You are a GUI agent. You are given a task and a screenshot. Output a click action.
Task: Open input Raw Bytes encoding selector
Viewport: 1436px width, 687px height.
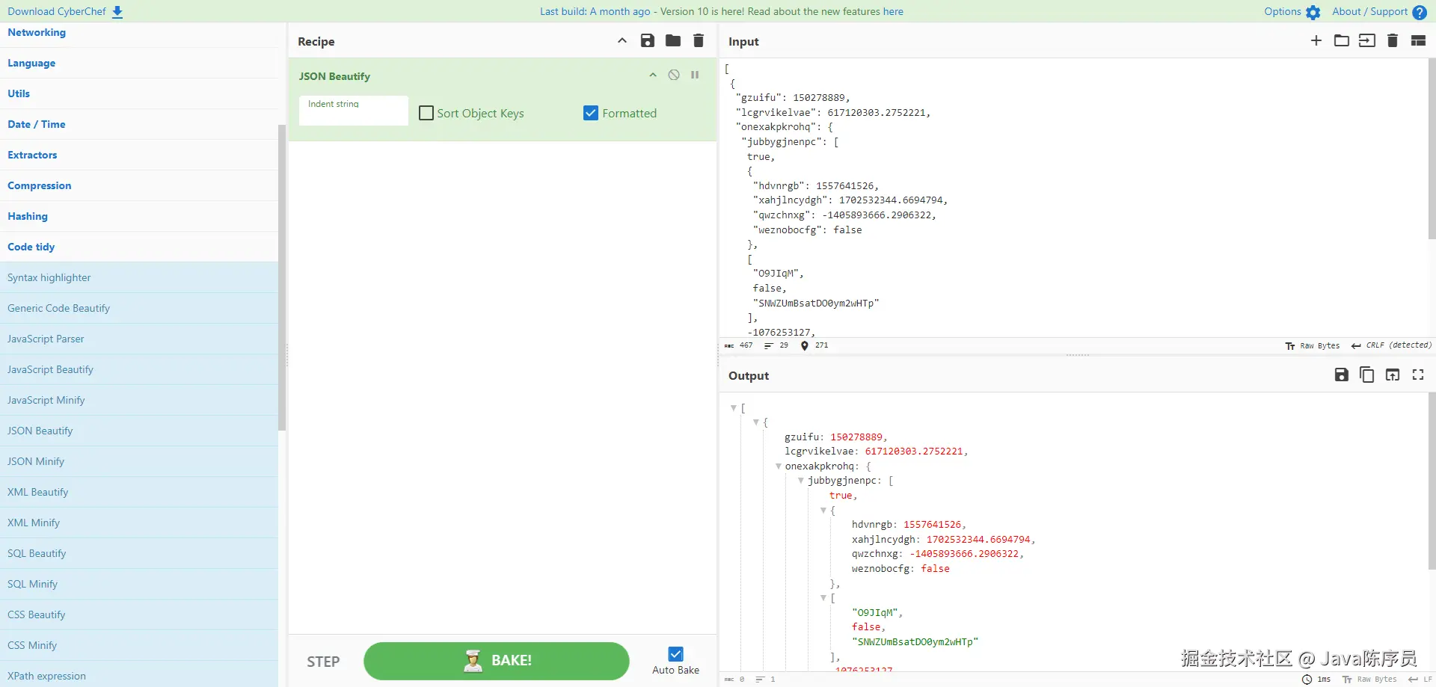pyautogui.click(x=1313, y=345)
